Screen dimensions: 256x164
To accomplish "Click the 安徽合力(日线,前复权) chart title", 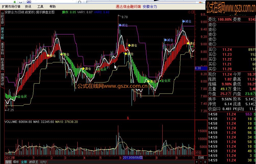I will click(20, 12).
